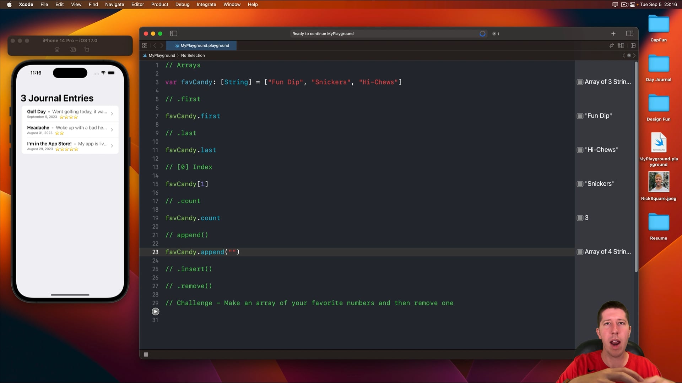Screen dimensions: 682x383
Task: Click the Headache entry title
Action: click(x=38, y=128)
